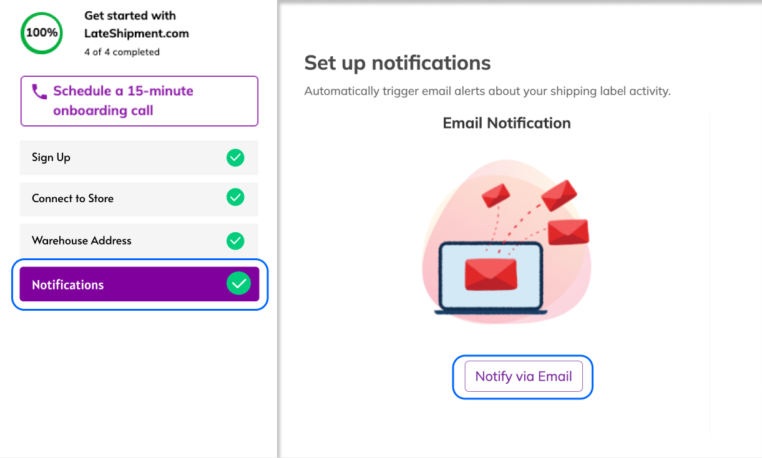762x458 pixels.
Task: Click the 100% progress circle
Action: click(42, 32)
